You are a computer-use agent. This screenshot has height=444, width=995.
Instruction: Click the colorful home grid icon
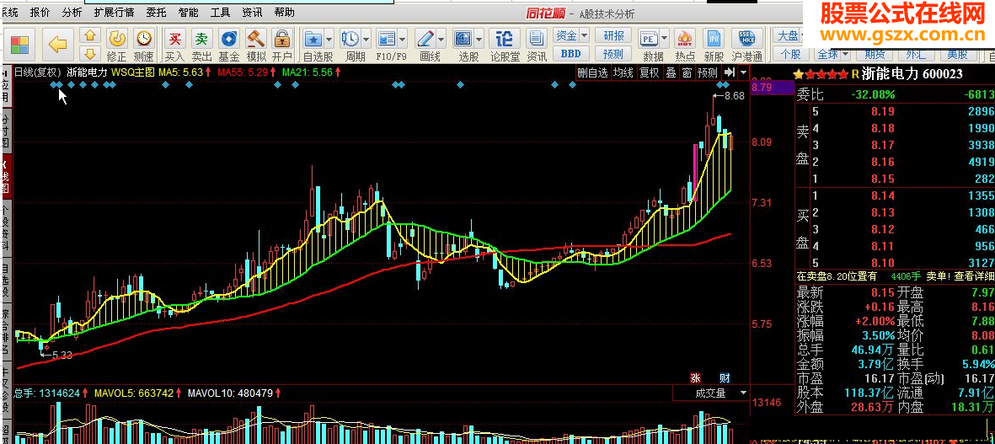[19, 45]
